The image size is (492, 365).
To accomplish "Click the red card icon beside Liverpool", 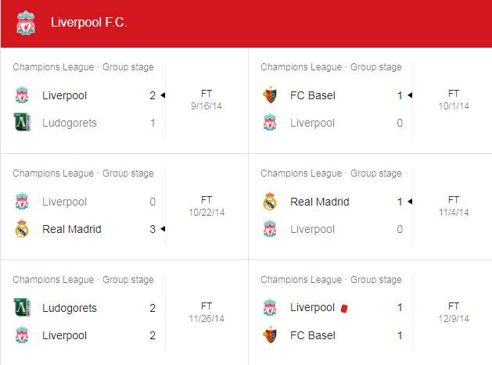I will [x=344, y=308].
